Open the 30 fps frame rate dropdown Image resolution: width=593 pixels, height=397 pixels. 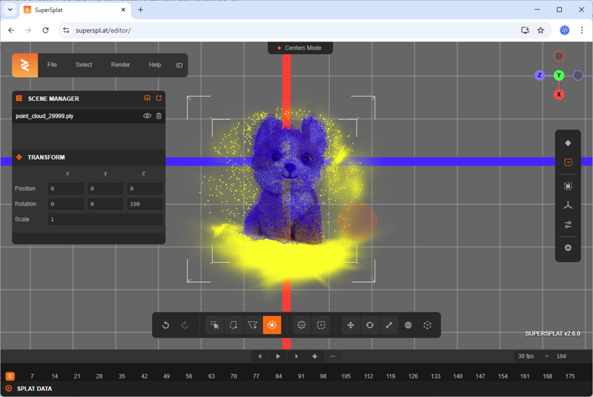534,356
